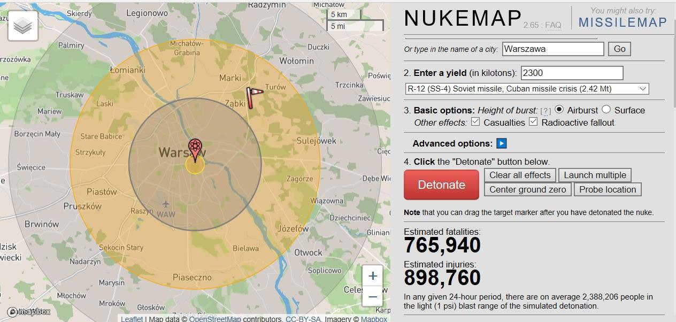Click the Piastów label on map
The image size is (676, 322).
(x=102, y=191)
